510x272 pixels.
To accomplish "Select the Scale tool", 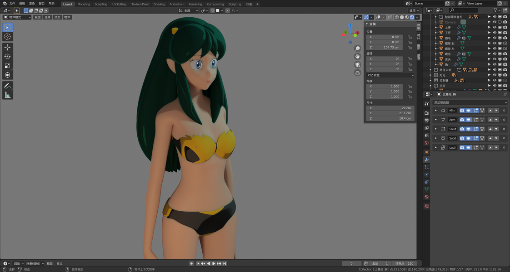I will (7, 66).
